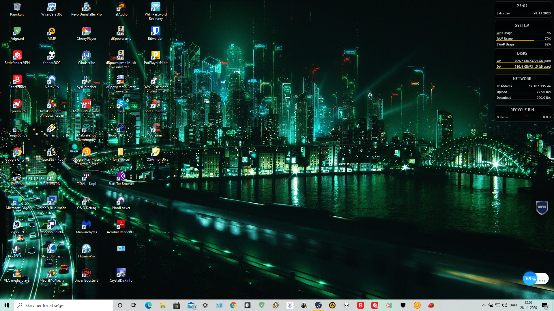554x311 pixels.
Task: Open Task View in the taskbar
Action: point(134,305)
